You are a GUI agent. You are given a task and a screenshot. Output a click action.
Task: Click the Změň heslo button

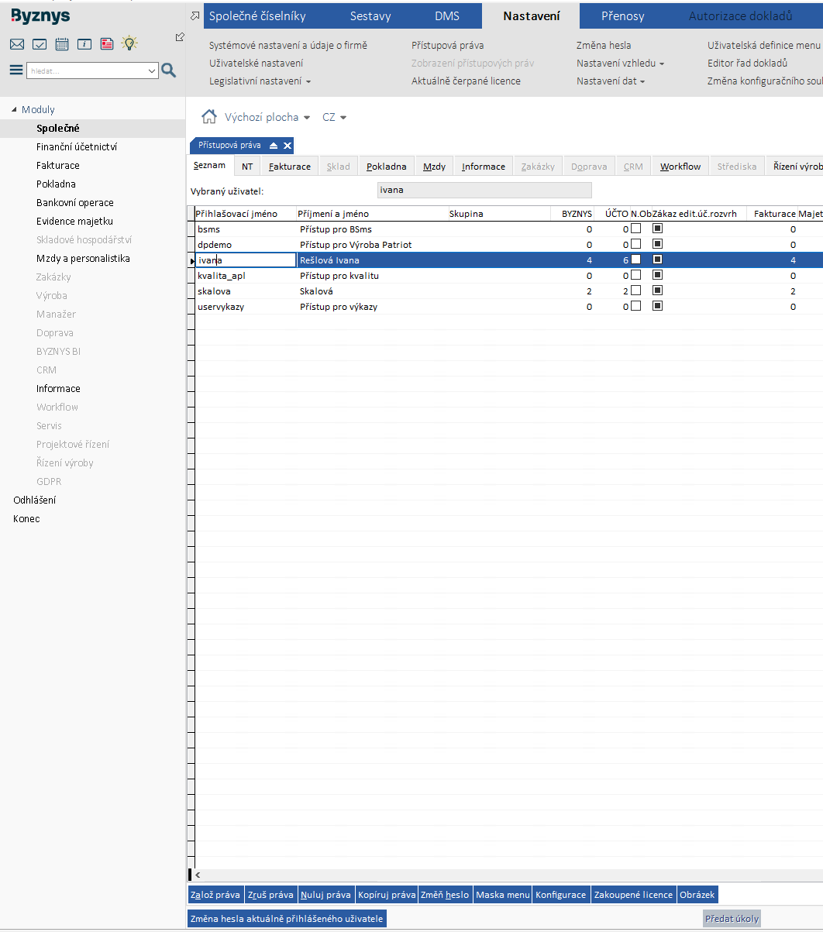coord(445,895)
